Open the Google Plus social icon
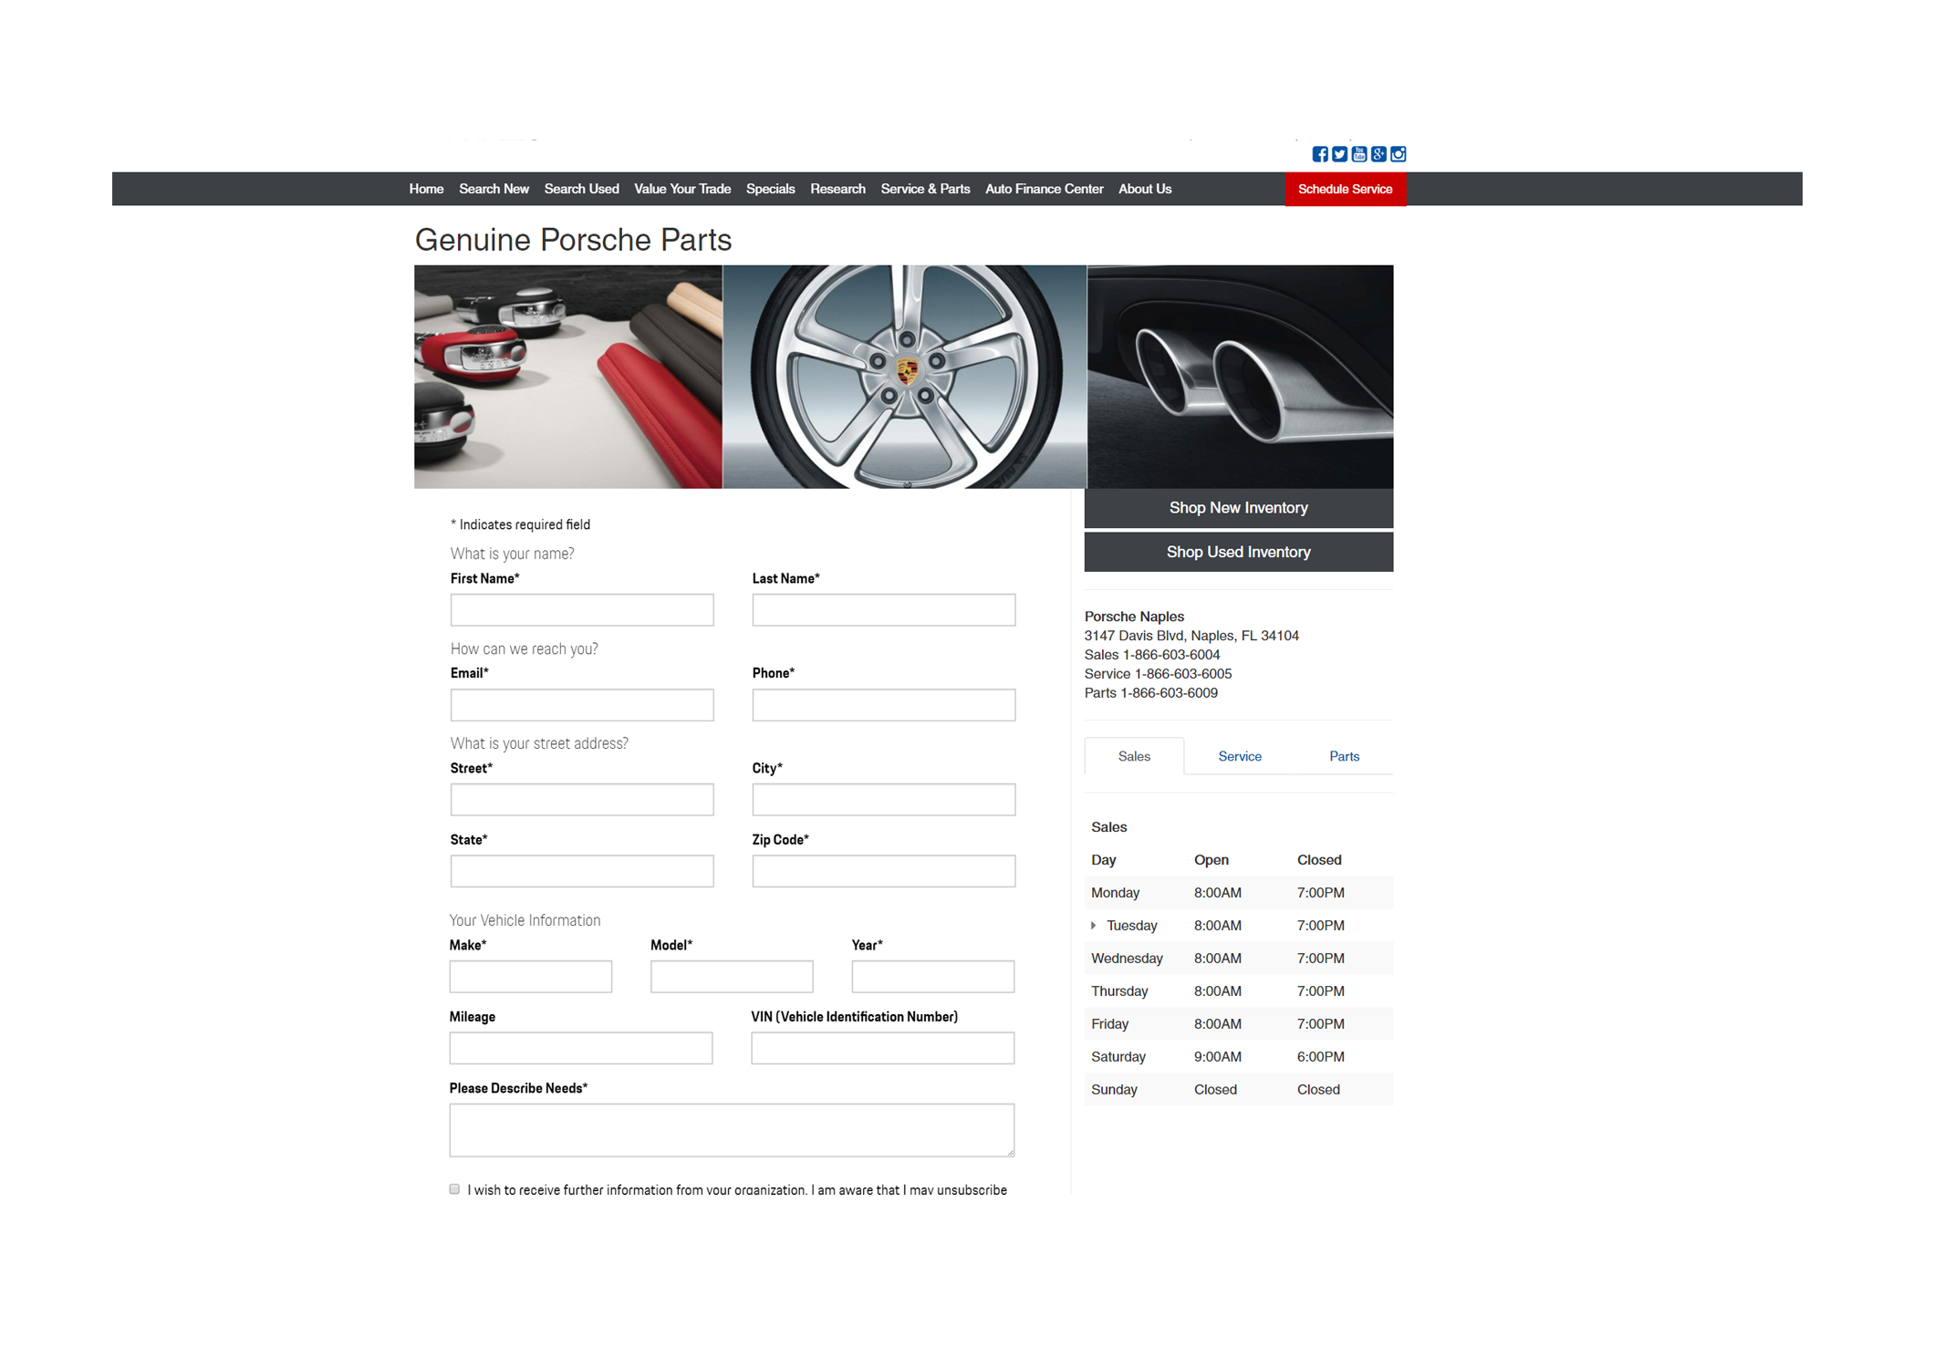 tap(1378, 154)
